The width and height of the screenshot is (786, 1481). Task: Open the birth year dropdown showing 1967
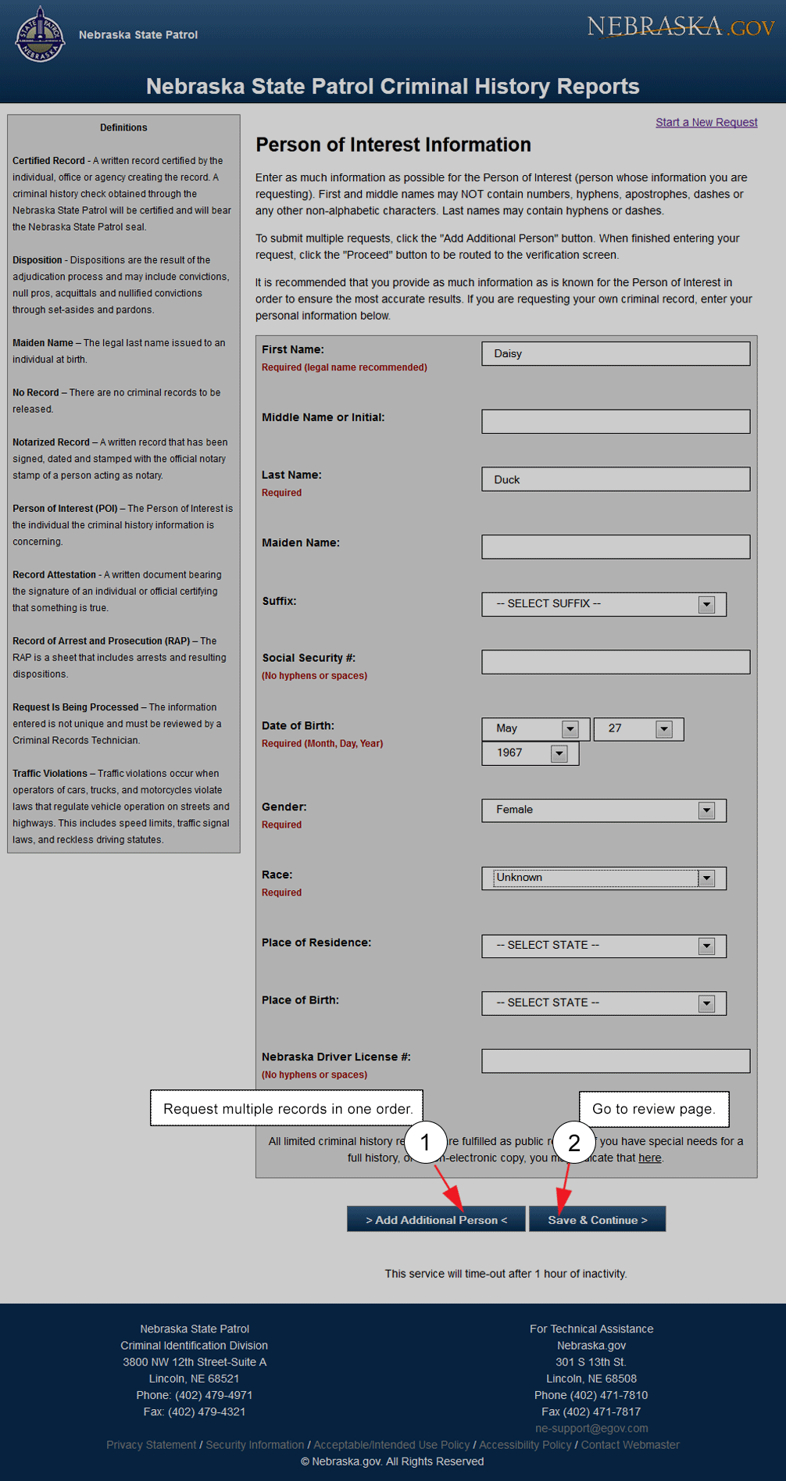coord(531,753)
